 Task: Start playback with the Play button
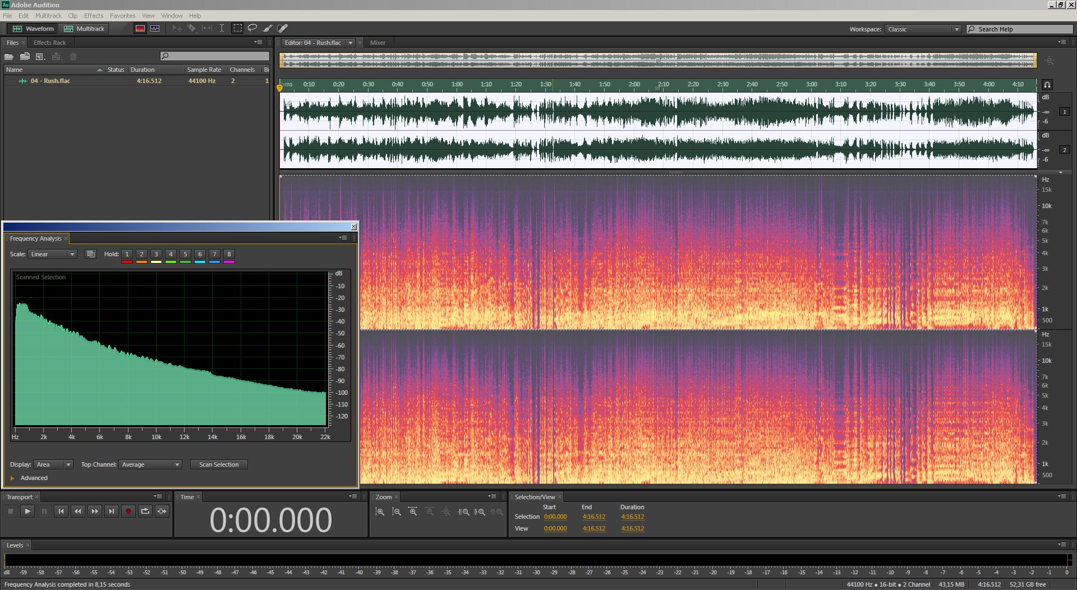[x=27, y=511]
